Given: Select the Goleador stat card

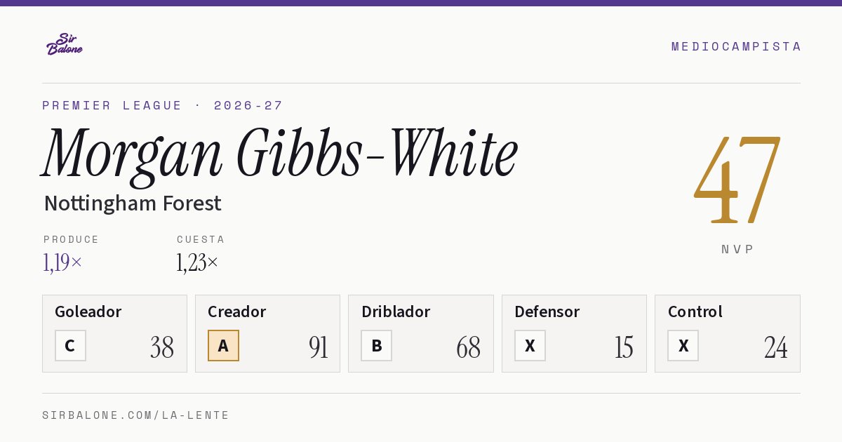Looking at the screenshot, I should tap(114, 333).
